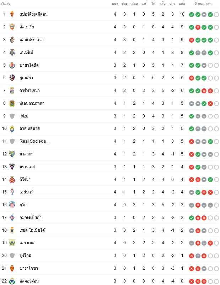Image resolution: width=220 pixels, height=285 pixels.
Task: Click the Tenerife club crest in row 4
Action: [12, 52]
